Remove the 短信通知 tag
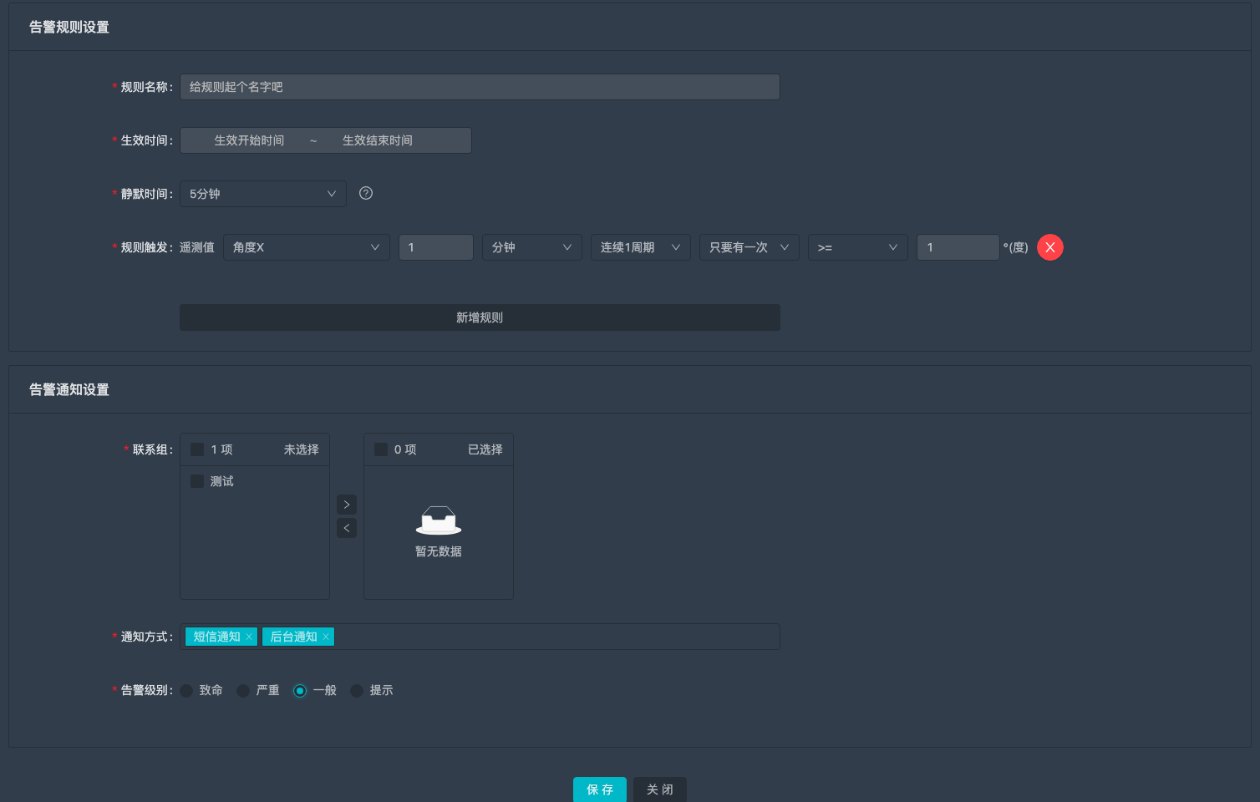1260x802 pixels. [x=249, y=637]
